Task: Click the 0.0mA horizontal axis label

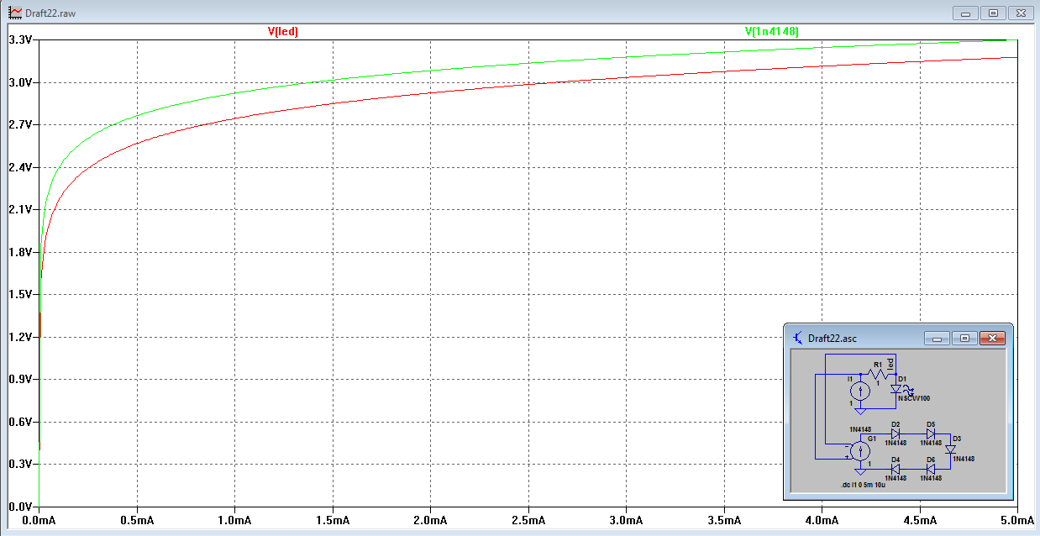Action: click(x=39, y=521)
